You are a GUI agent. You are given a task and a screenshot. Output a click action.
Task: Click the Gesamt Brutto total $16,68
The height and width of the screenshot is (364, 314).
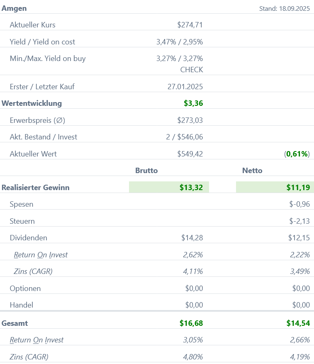coord(191,323)
